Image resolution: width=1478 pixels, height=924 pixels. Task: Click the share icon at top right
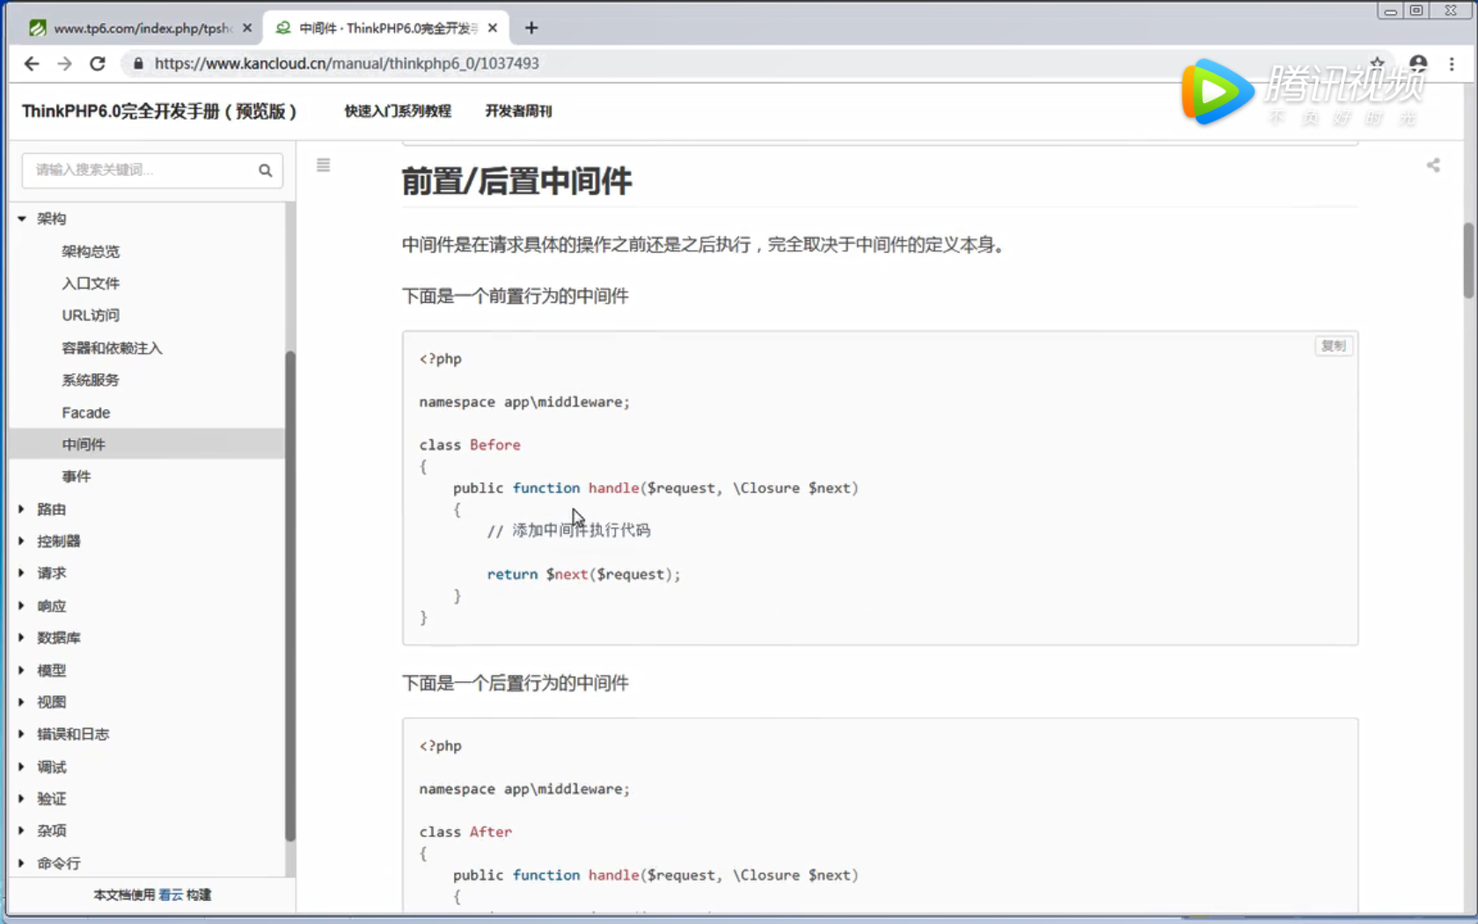pyautogui.click(x=1433, y=165)
